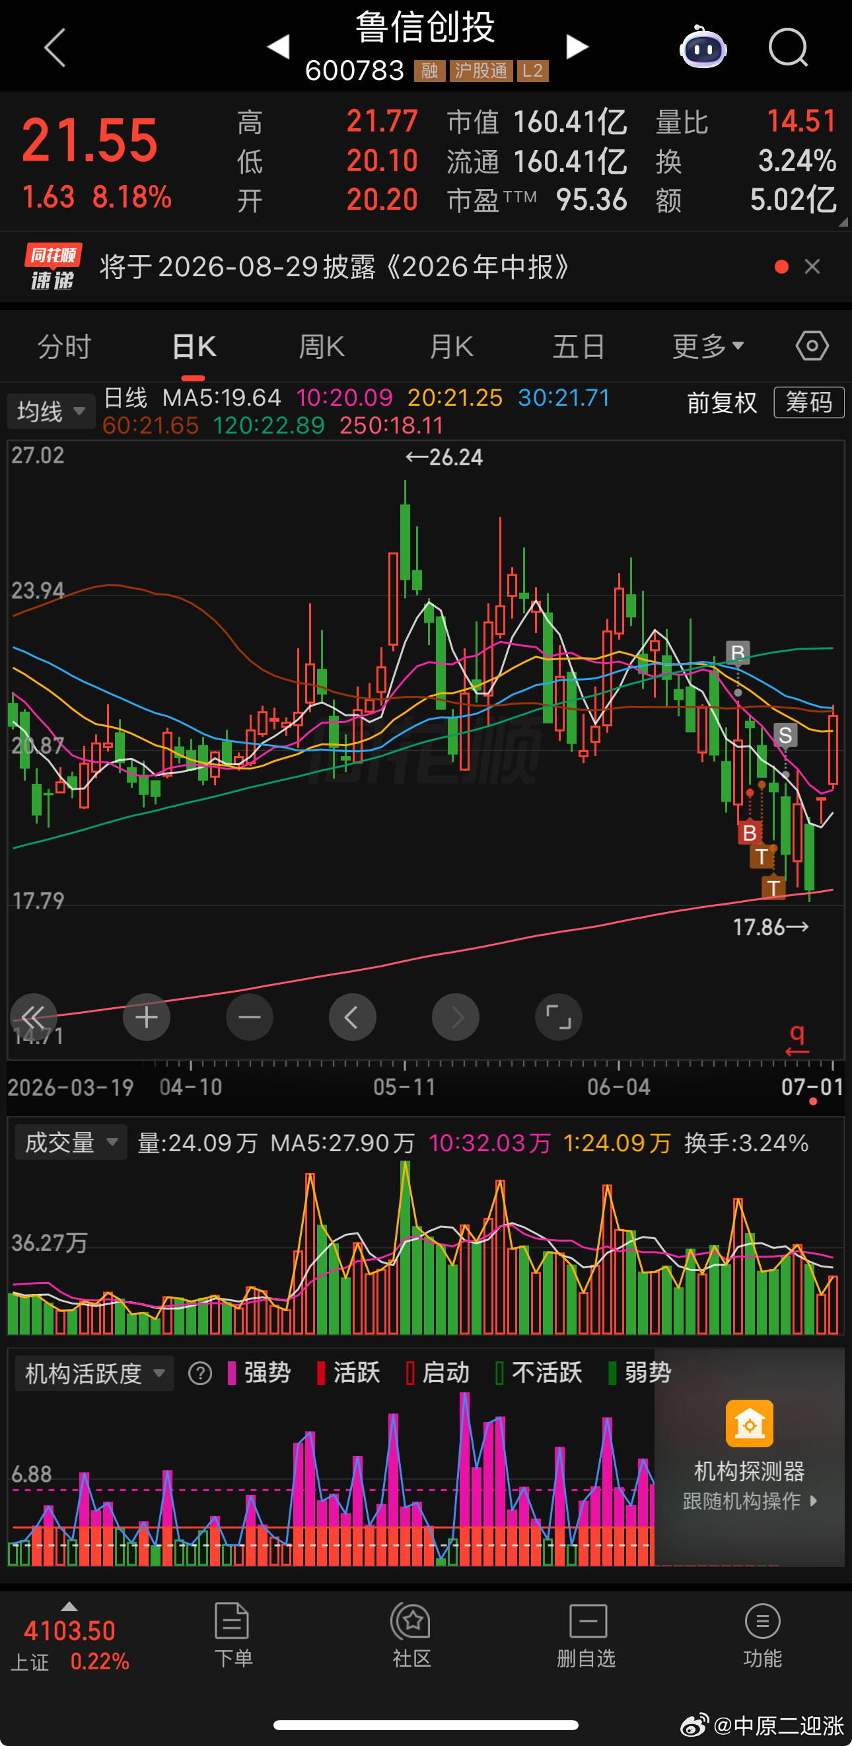The height and width of the screenshot is (1746, 852).
Task: Switch to next stock with right triangle
Action: [577, 47]
